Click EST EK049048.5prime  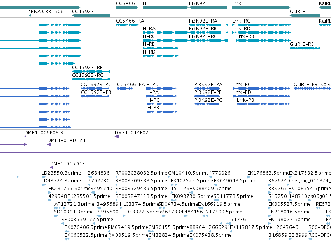click(x=216, y=185)
